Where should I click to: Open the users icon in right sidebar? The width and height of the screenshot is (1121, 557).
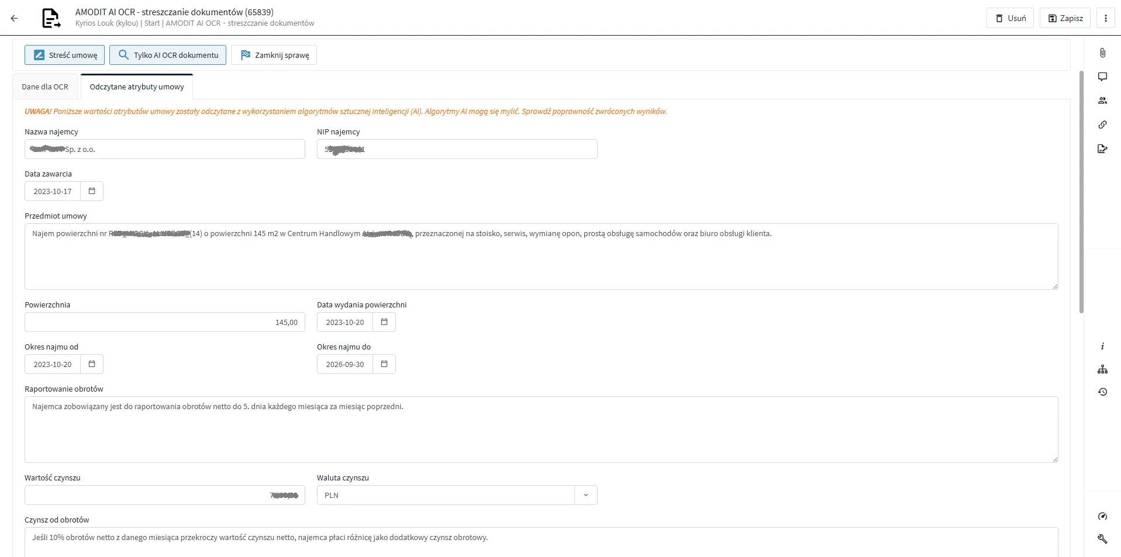[x=1102, y=101]
